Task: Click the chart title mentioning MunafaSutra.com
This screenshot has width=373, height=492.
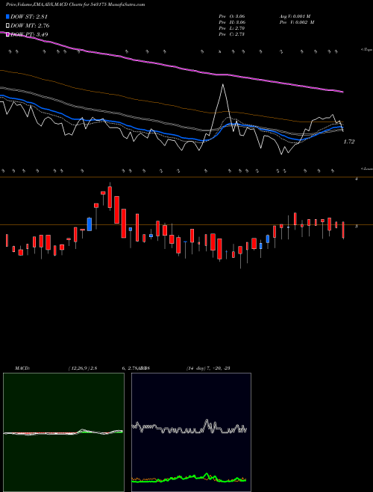Action: coord(75,4)
